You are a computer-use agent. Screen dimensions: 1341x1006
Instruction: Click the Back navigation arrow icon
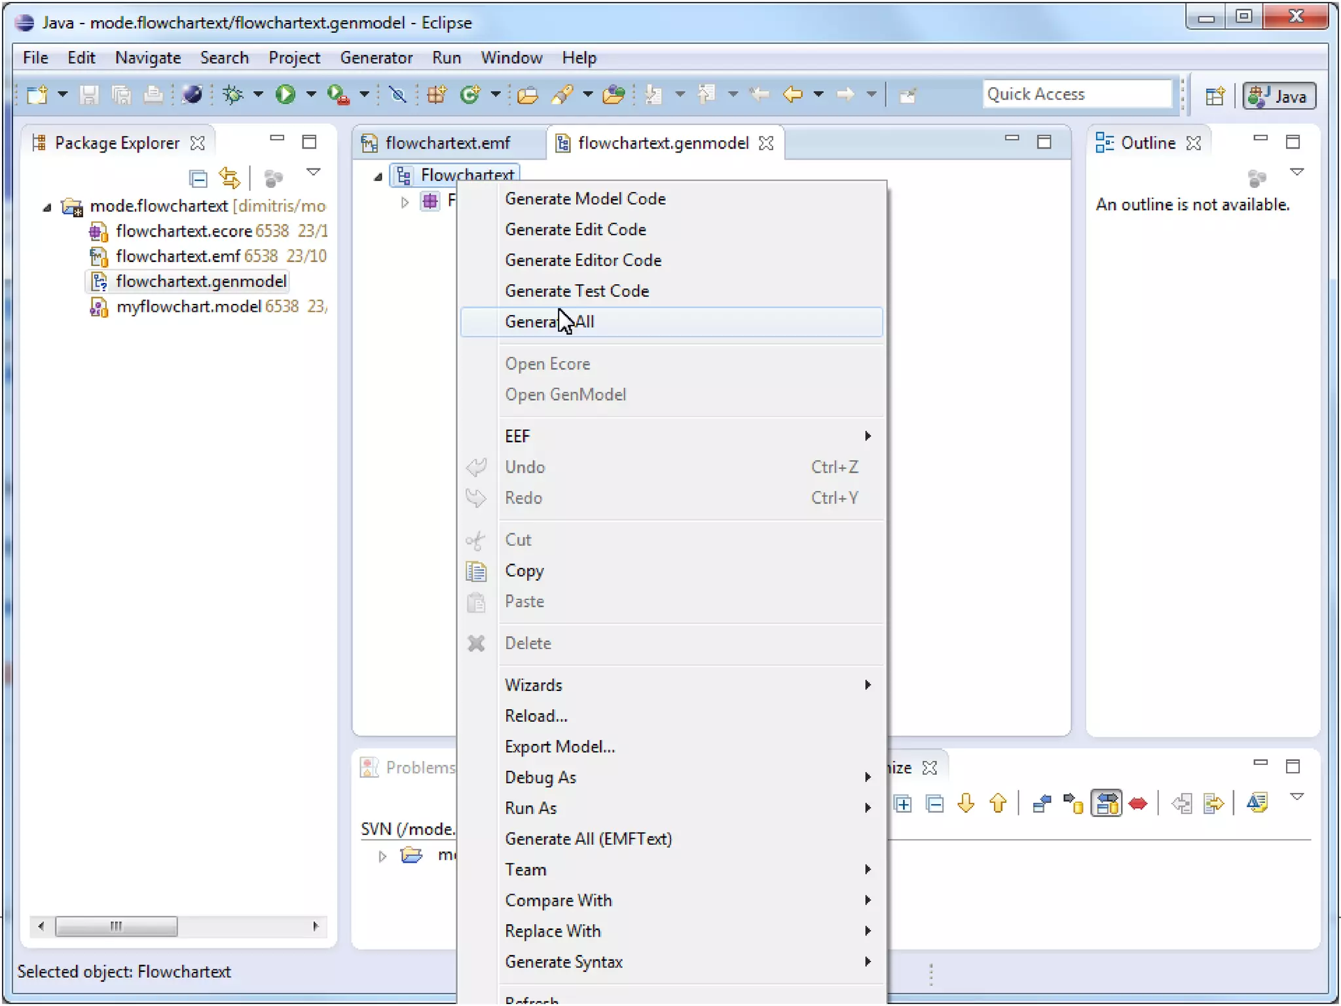pos(793,95)
